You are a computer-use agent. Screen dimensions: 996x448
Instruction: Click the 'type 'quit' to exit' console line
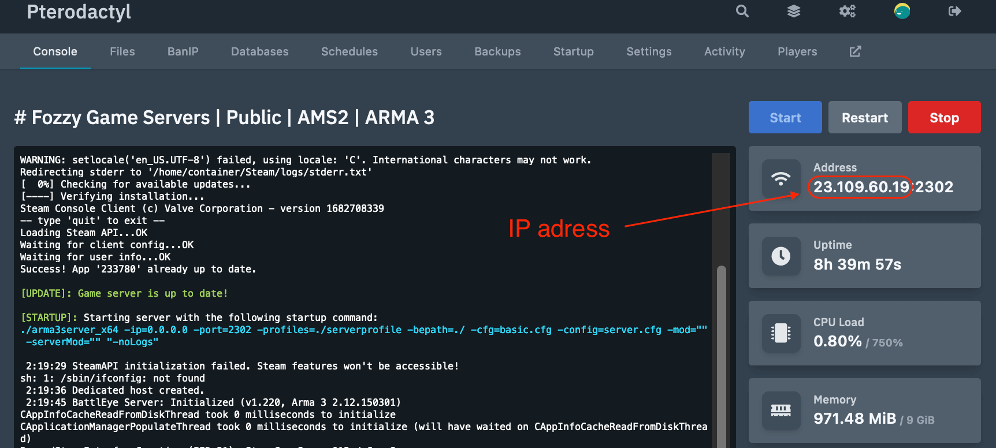point(92,221)
